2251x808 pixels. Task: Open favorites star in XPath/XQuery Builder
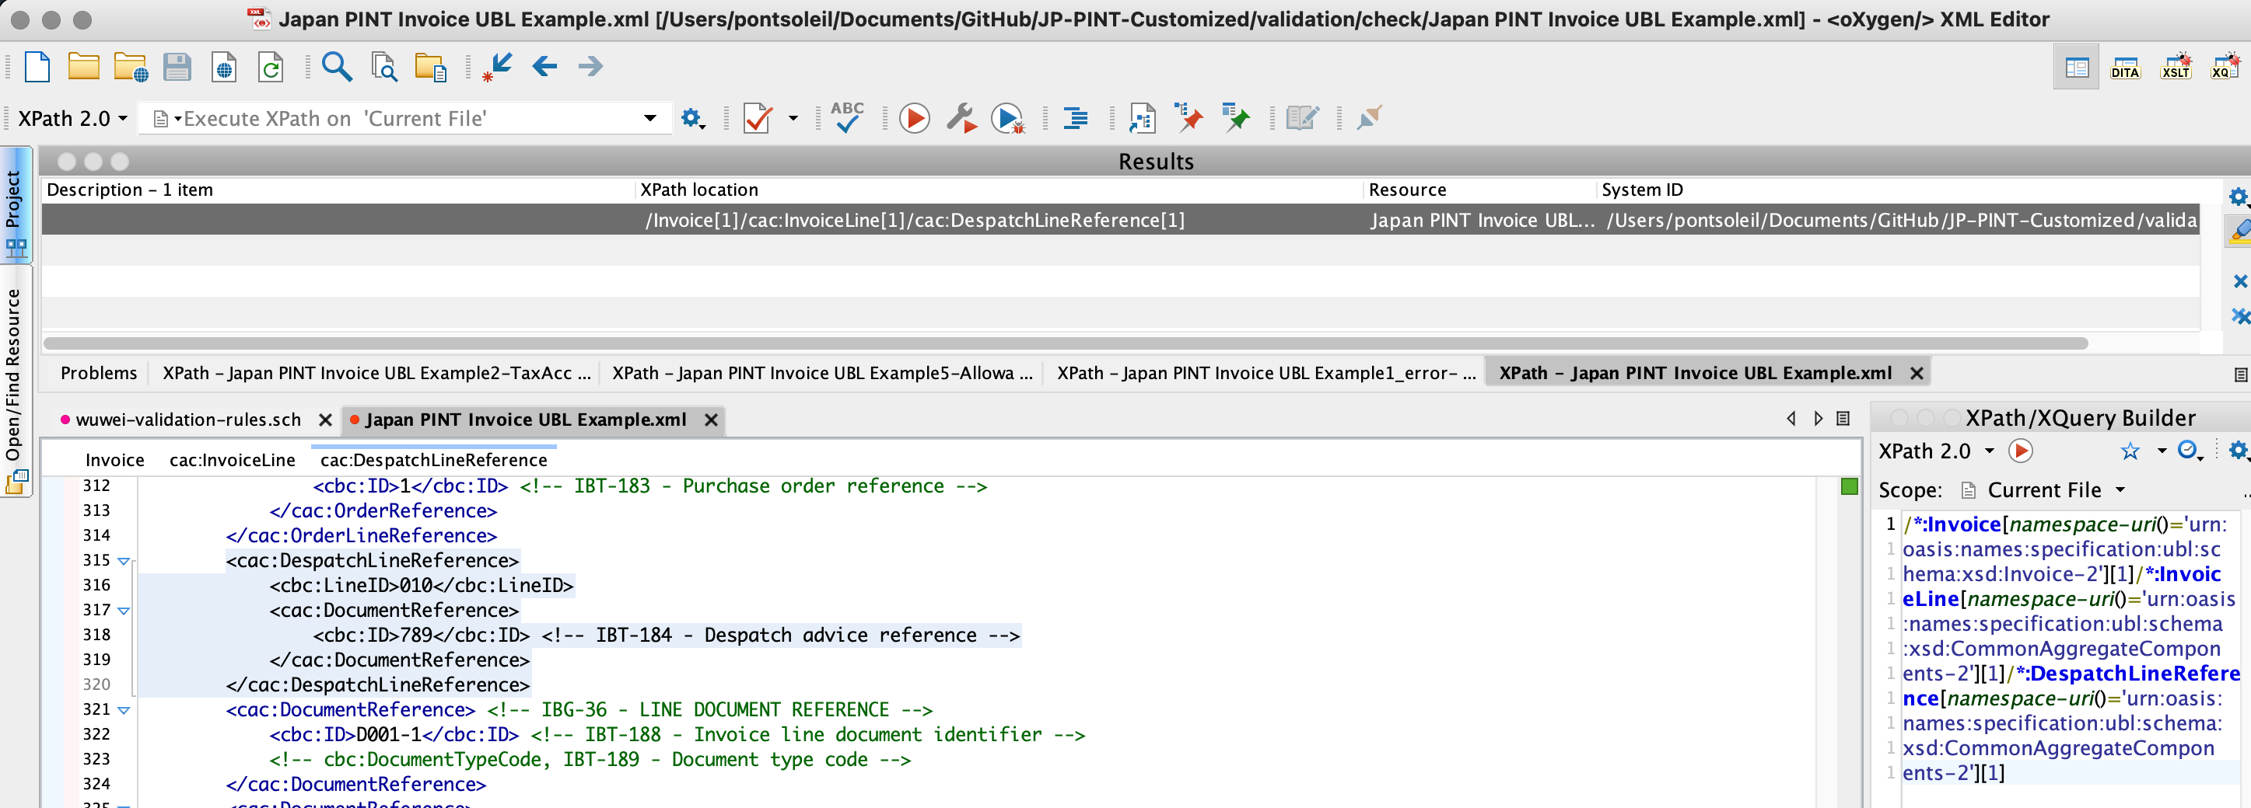tap(2130, 451)
